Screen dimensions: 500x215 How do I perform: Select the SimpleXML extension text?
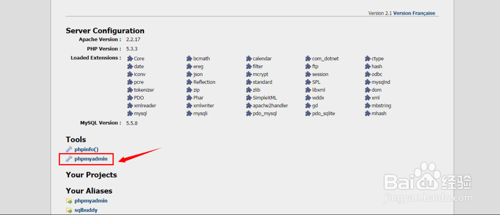point(265,98)
